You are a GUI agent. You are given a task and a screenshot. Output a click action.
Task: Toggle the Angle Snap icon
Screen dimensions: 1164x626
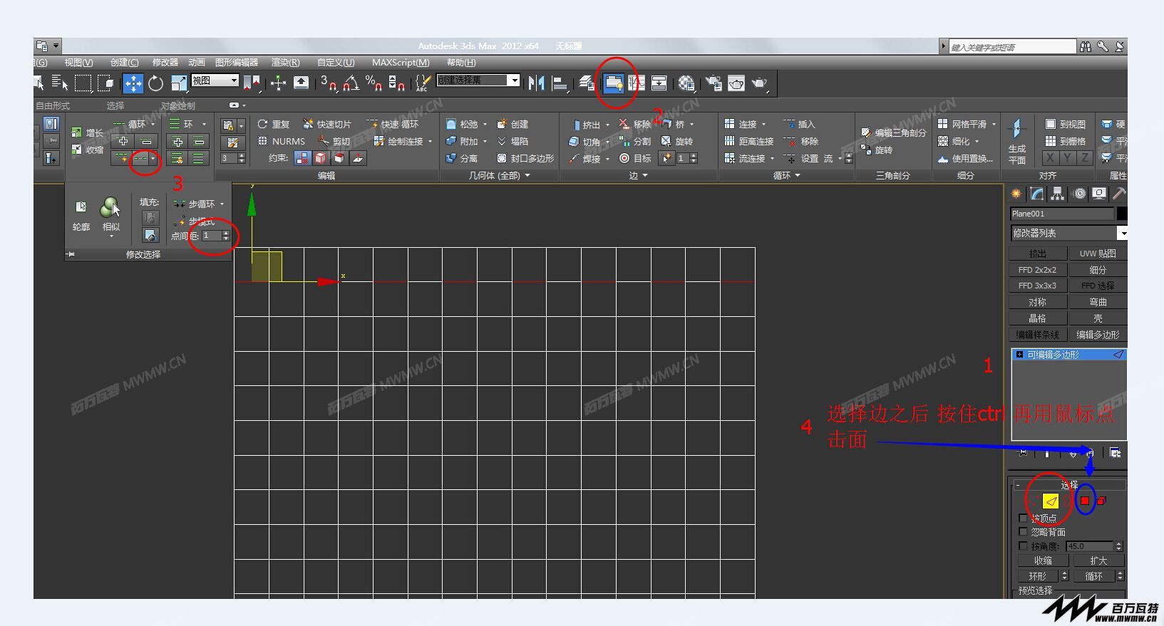pyautogui.click(x=351, y=83)
